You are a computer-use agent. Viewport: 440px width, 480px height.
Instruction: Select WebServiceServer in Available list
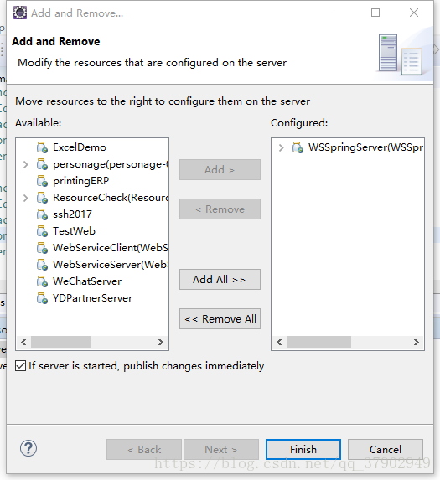(111, 265)
